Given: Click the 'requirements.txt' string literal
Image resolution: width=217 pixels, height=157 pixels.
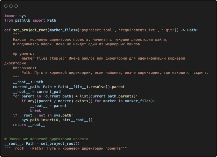Looking at the screenshot, I should tap(137, 30).
